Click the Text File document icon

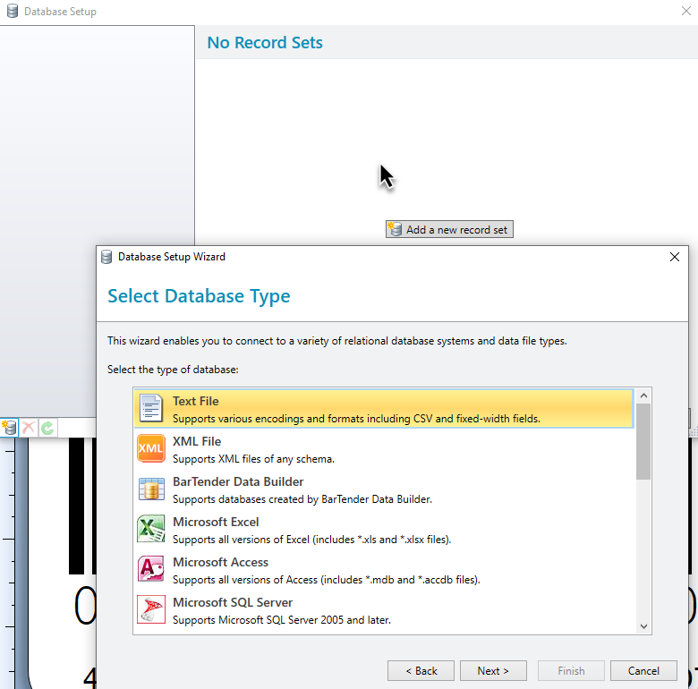(x=151, y=408)
